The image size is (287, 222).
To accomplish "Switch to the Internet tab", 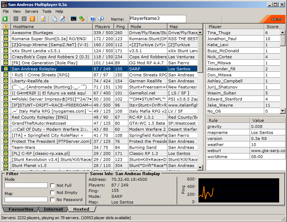I will 53,209.
